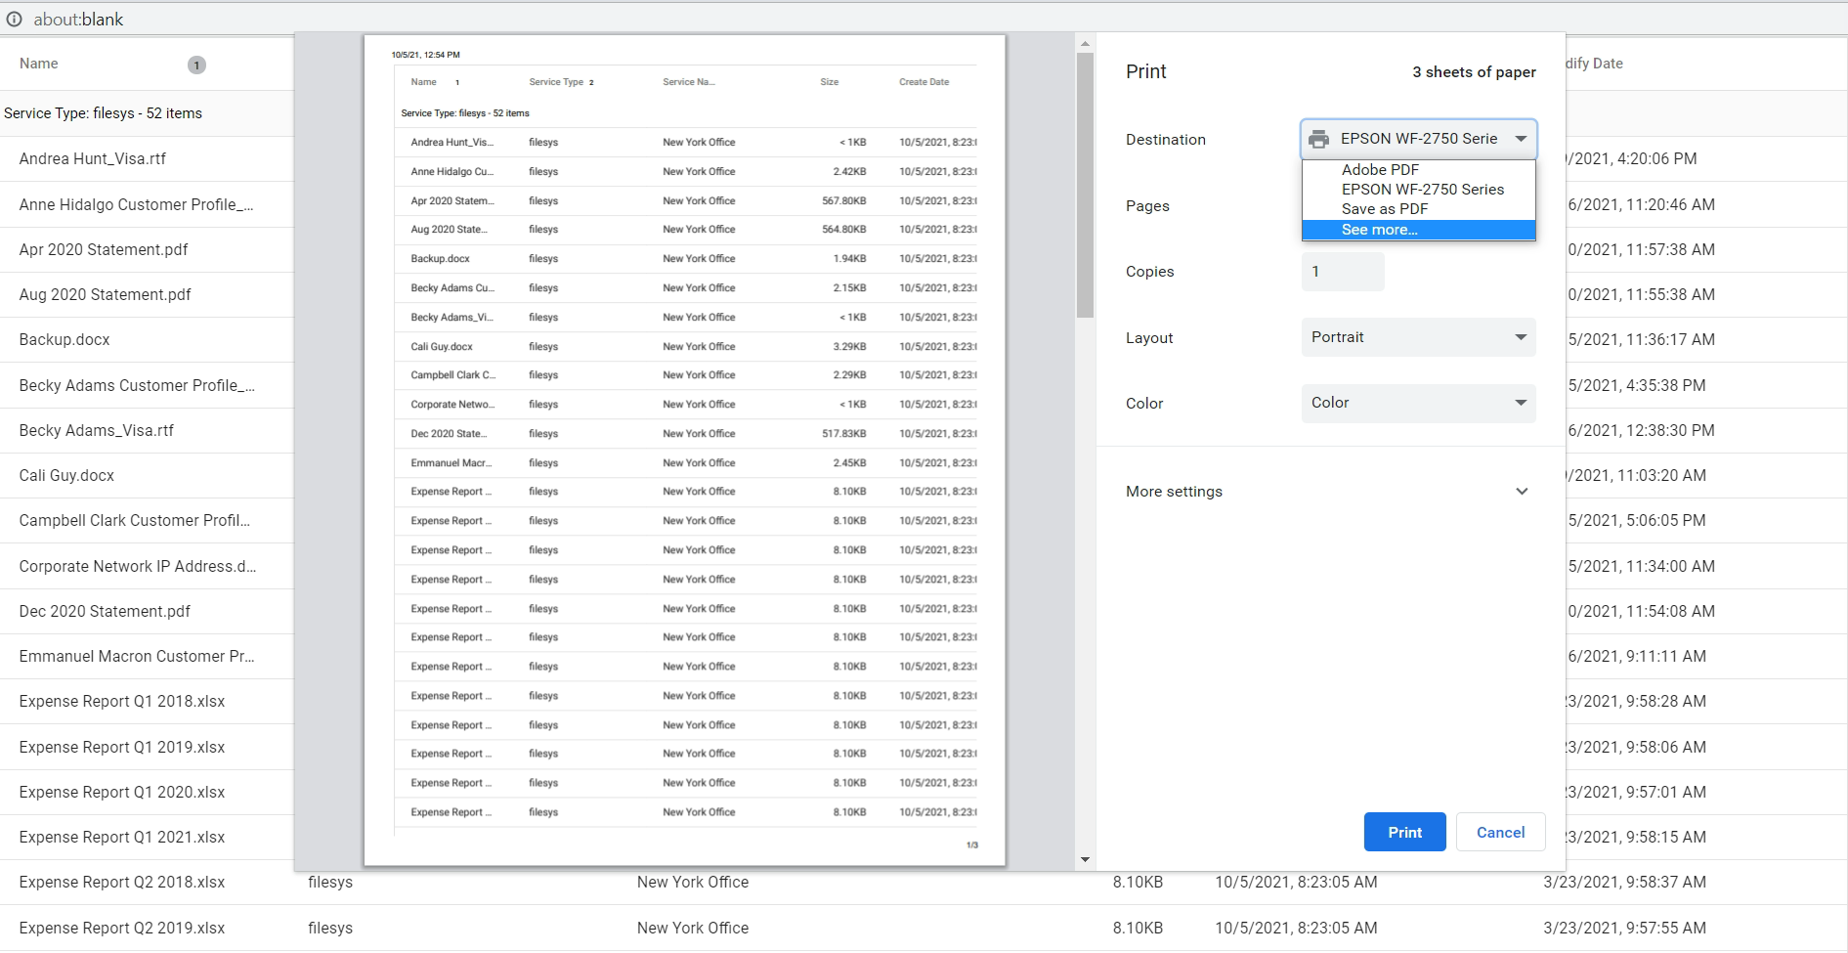Select the Backup.docx file row
Screen dimensions: 1848x953
[x=64, y=340]
